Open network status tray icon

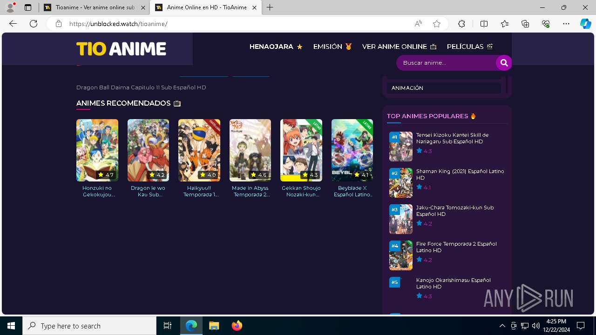[525, 326]
